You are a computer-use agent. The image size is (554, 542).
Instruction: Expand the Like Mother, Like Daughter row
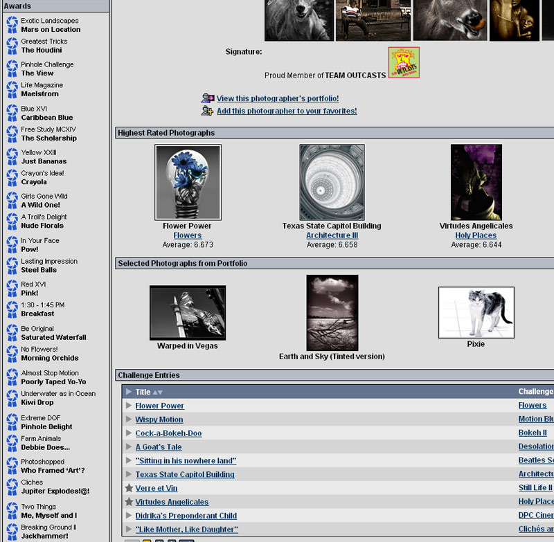pyautogui.click(x=129, y=530)
